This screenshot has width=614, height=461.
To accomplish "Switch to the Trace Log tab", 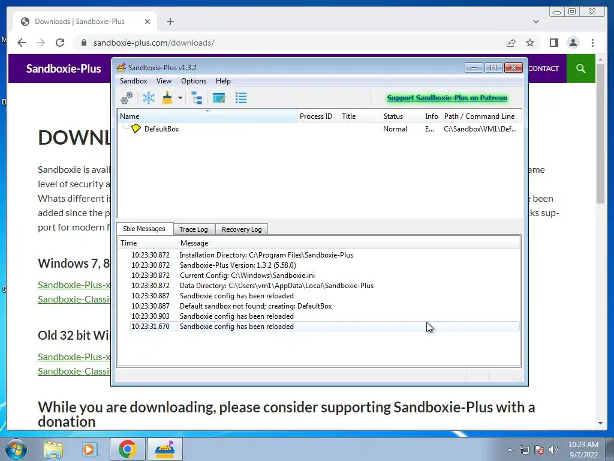I will (194, 229).
